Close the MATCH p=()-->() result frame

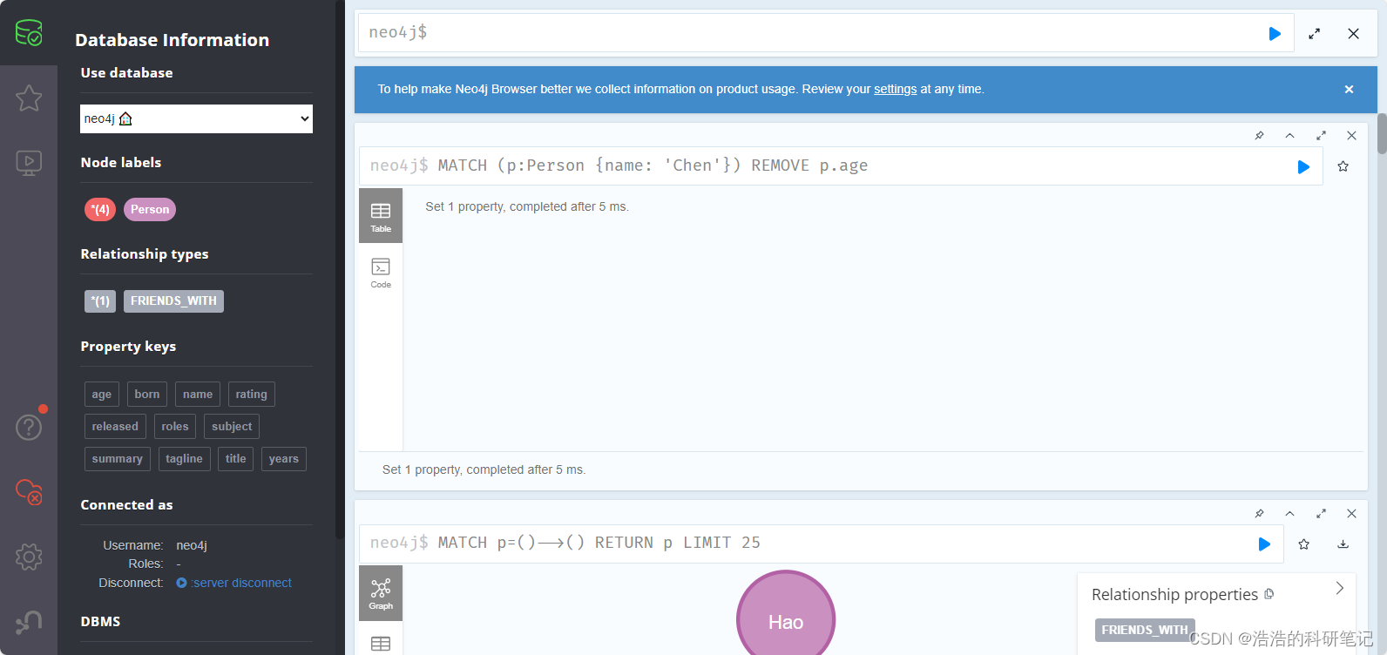tap(1351, 514)
